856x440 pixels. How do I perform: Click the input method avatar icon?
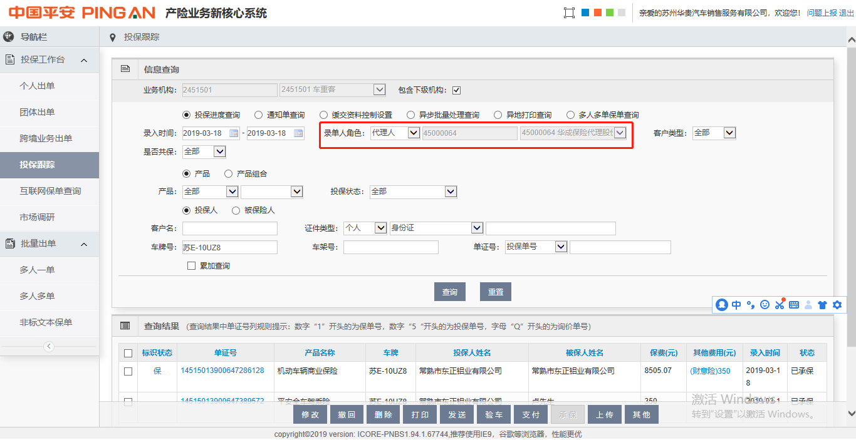(x=722, y=305)
